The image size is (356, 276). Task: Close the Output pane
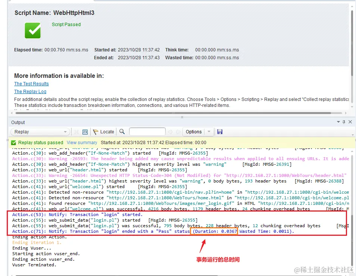point(350,122)
